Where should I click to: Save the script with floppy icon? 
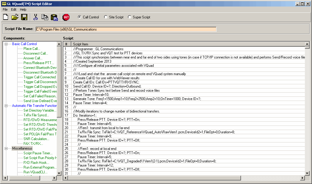pyautogui.click(x=24, y=17)
